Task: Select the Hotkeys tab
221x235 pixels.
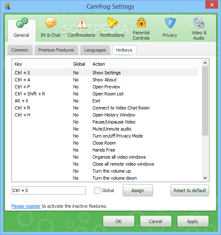Action: 124,50
